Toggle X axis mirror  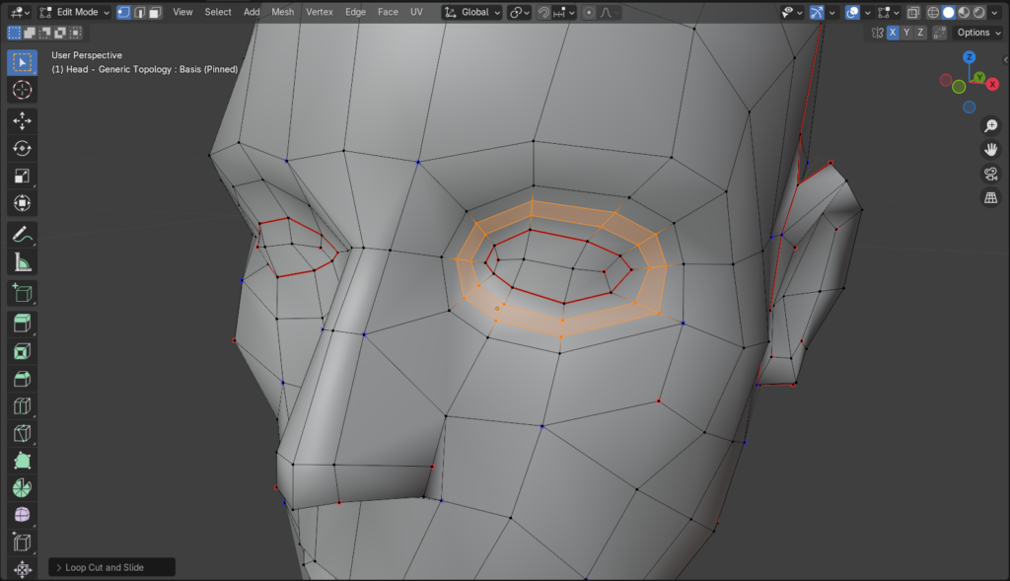[x=892, y=33]
